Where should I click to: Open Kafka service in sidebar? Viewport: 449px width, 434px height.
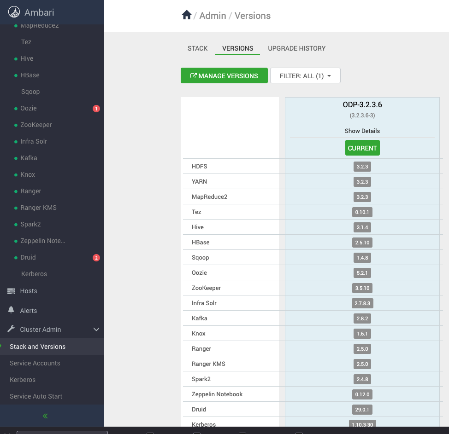click(x=29, y=158)
